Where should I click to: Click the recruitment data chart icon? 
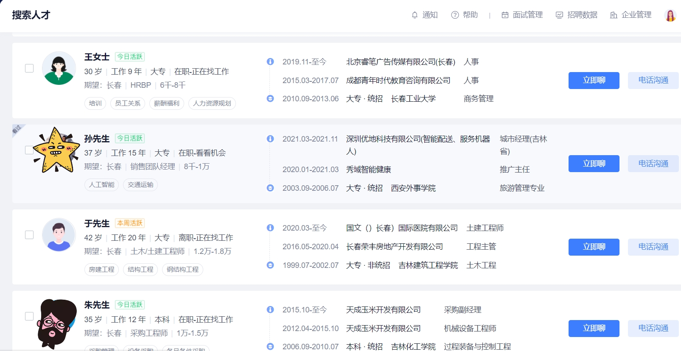(x=559, y=15)
